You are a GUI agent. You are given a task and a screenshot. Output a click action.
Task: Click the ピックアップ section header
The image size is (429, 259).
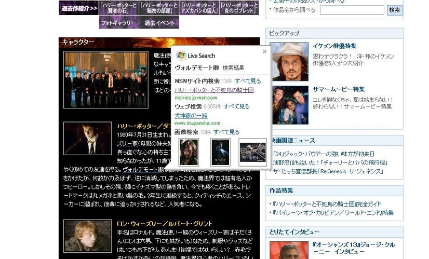tap(334, 33)
